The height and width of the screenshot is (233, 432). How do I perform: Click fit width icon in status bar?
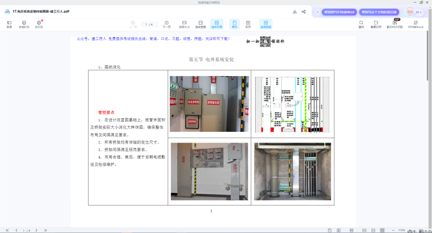[x=373, y=230]
